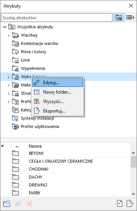The width and height of the screenshot is (137, 211).
Task: Select the BETONY folder row
Action: pos(65,153)
